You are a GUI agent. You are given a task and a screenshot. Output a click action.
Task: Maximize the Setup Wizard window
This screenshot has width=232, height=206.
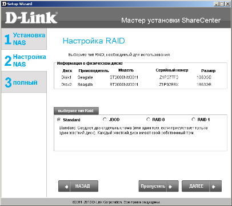click(222, 4)
